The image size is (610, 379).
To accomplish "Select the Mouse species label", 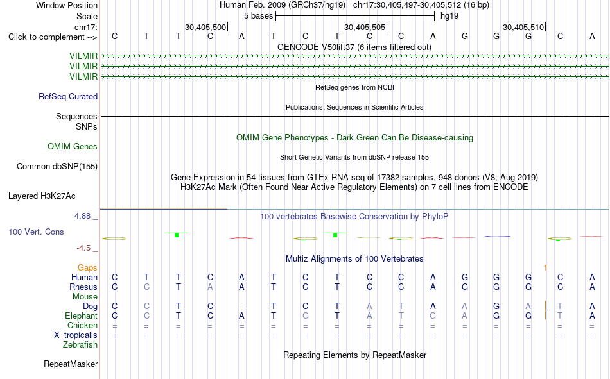I will point(85,296).
